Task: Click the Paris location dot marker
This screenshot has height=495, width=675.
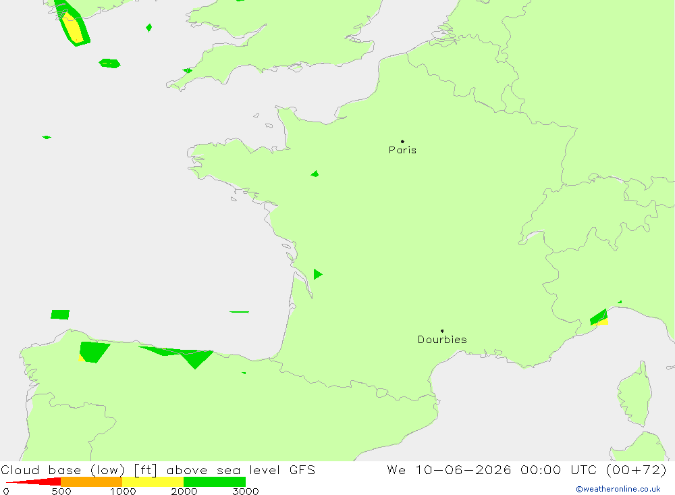Action: point(402,141)
